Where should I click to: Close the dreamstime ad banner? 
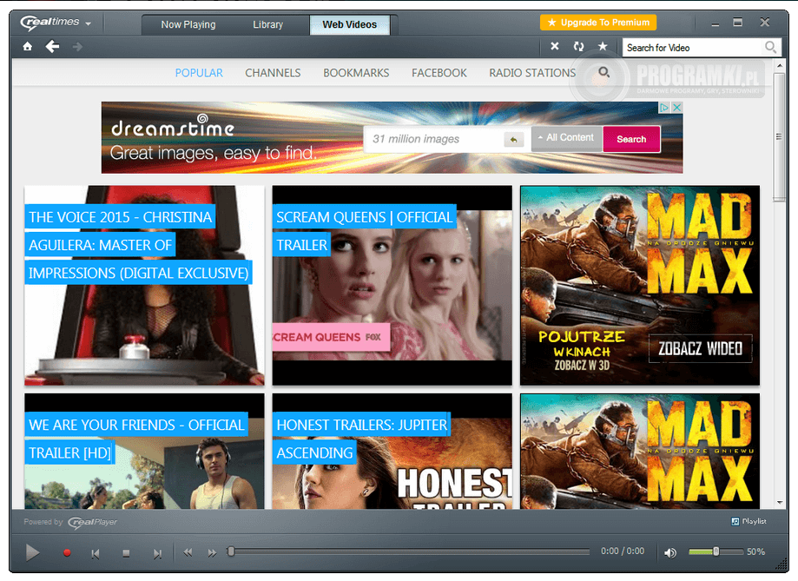coord(677,108)
